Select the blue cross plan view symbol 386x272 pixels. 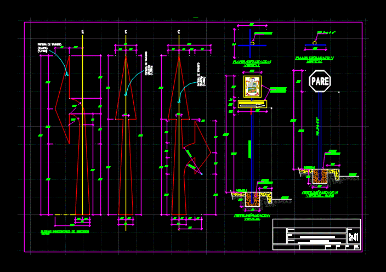point(252,43)
